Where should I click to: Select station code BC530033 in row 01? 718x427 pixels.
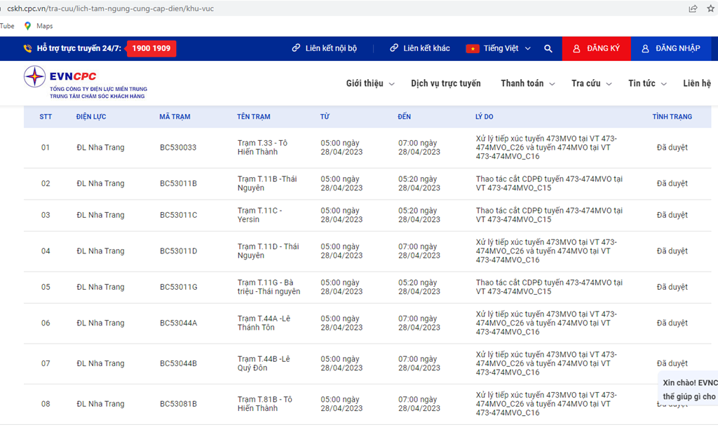coord(178,148)
